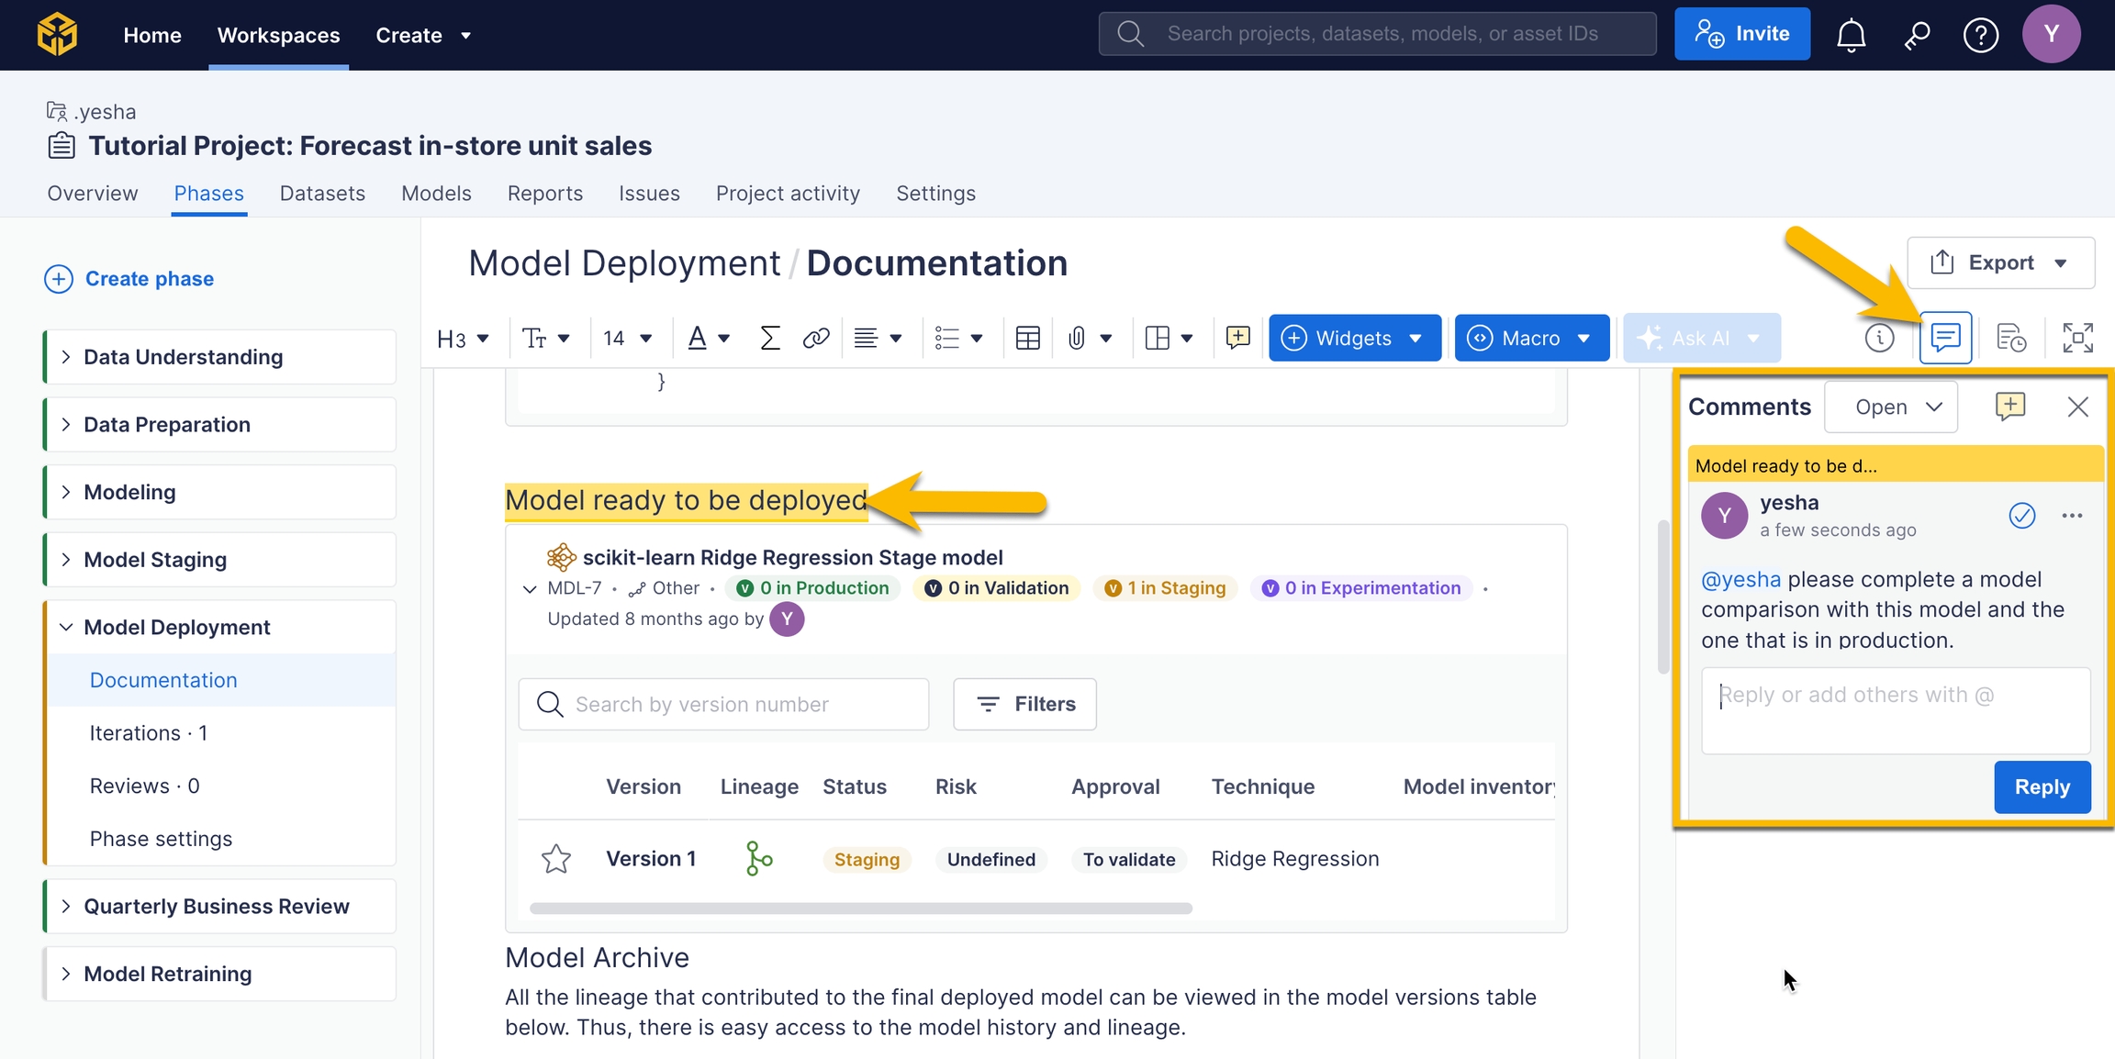The image size is (2115, 1059).
Task: Click the insert equation sigma icon
Action: click(x=769, y=339)
